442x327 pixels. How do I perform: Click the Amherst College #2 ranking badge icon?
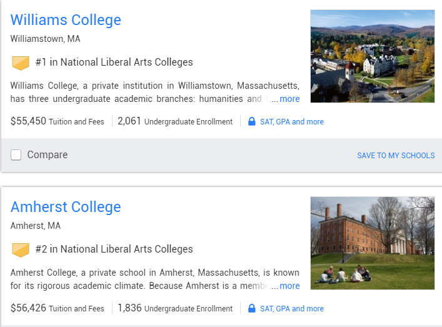tap(21, 250)
